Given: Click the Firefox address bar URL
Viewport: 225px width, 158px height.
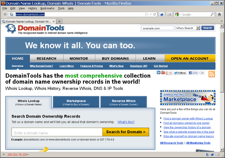Looking at the screenshot, I should tap(30, 14).
